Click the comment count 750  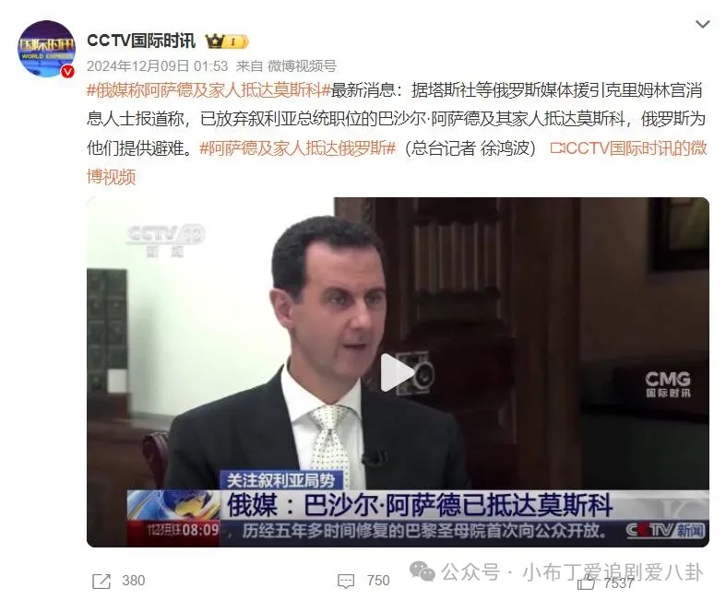coord(378,581)
